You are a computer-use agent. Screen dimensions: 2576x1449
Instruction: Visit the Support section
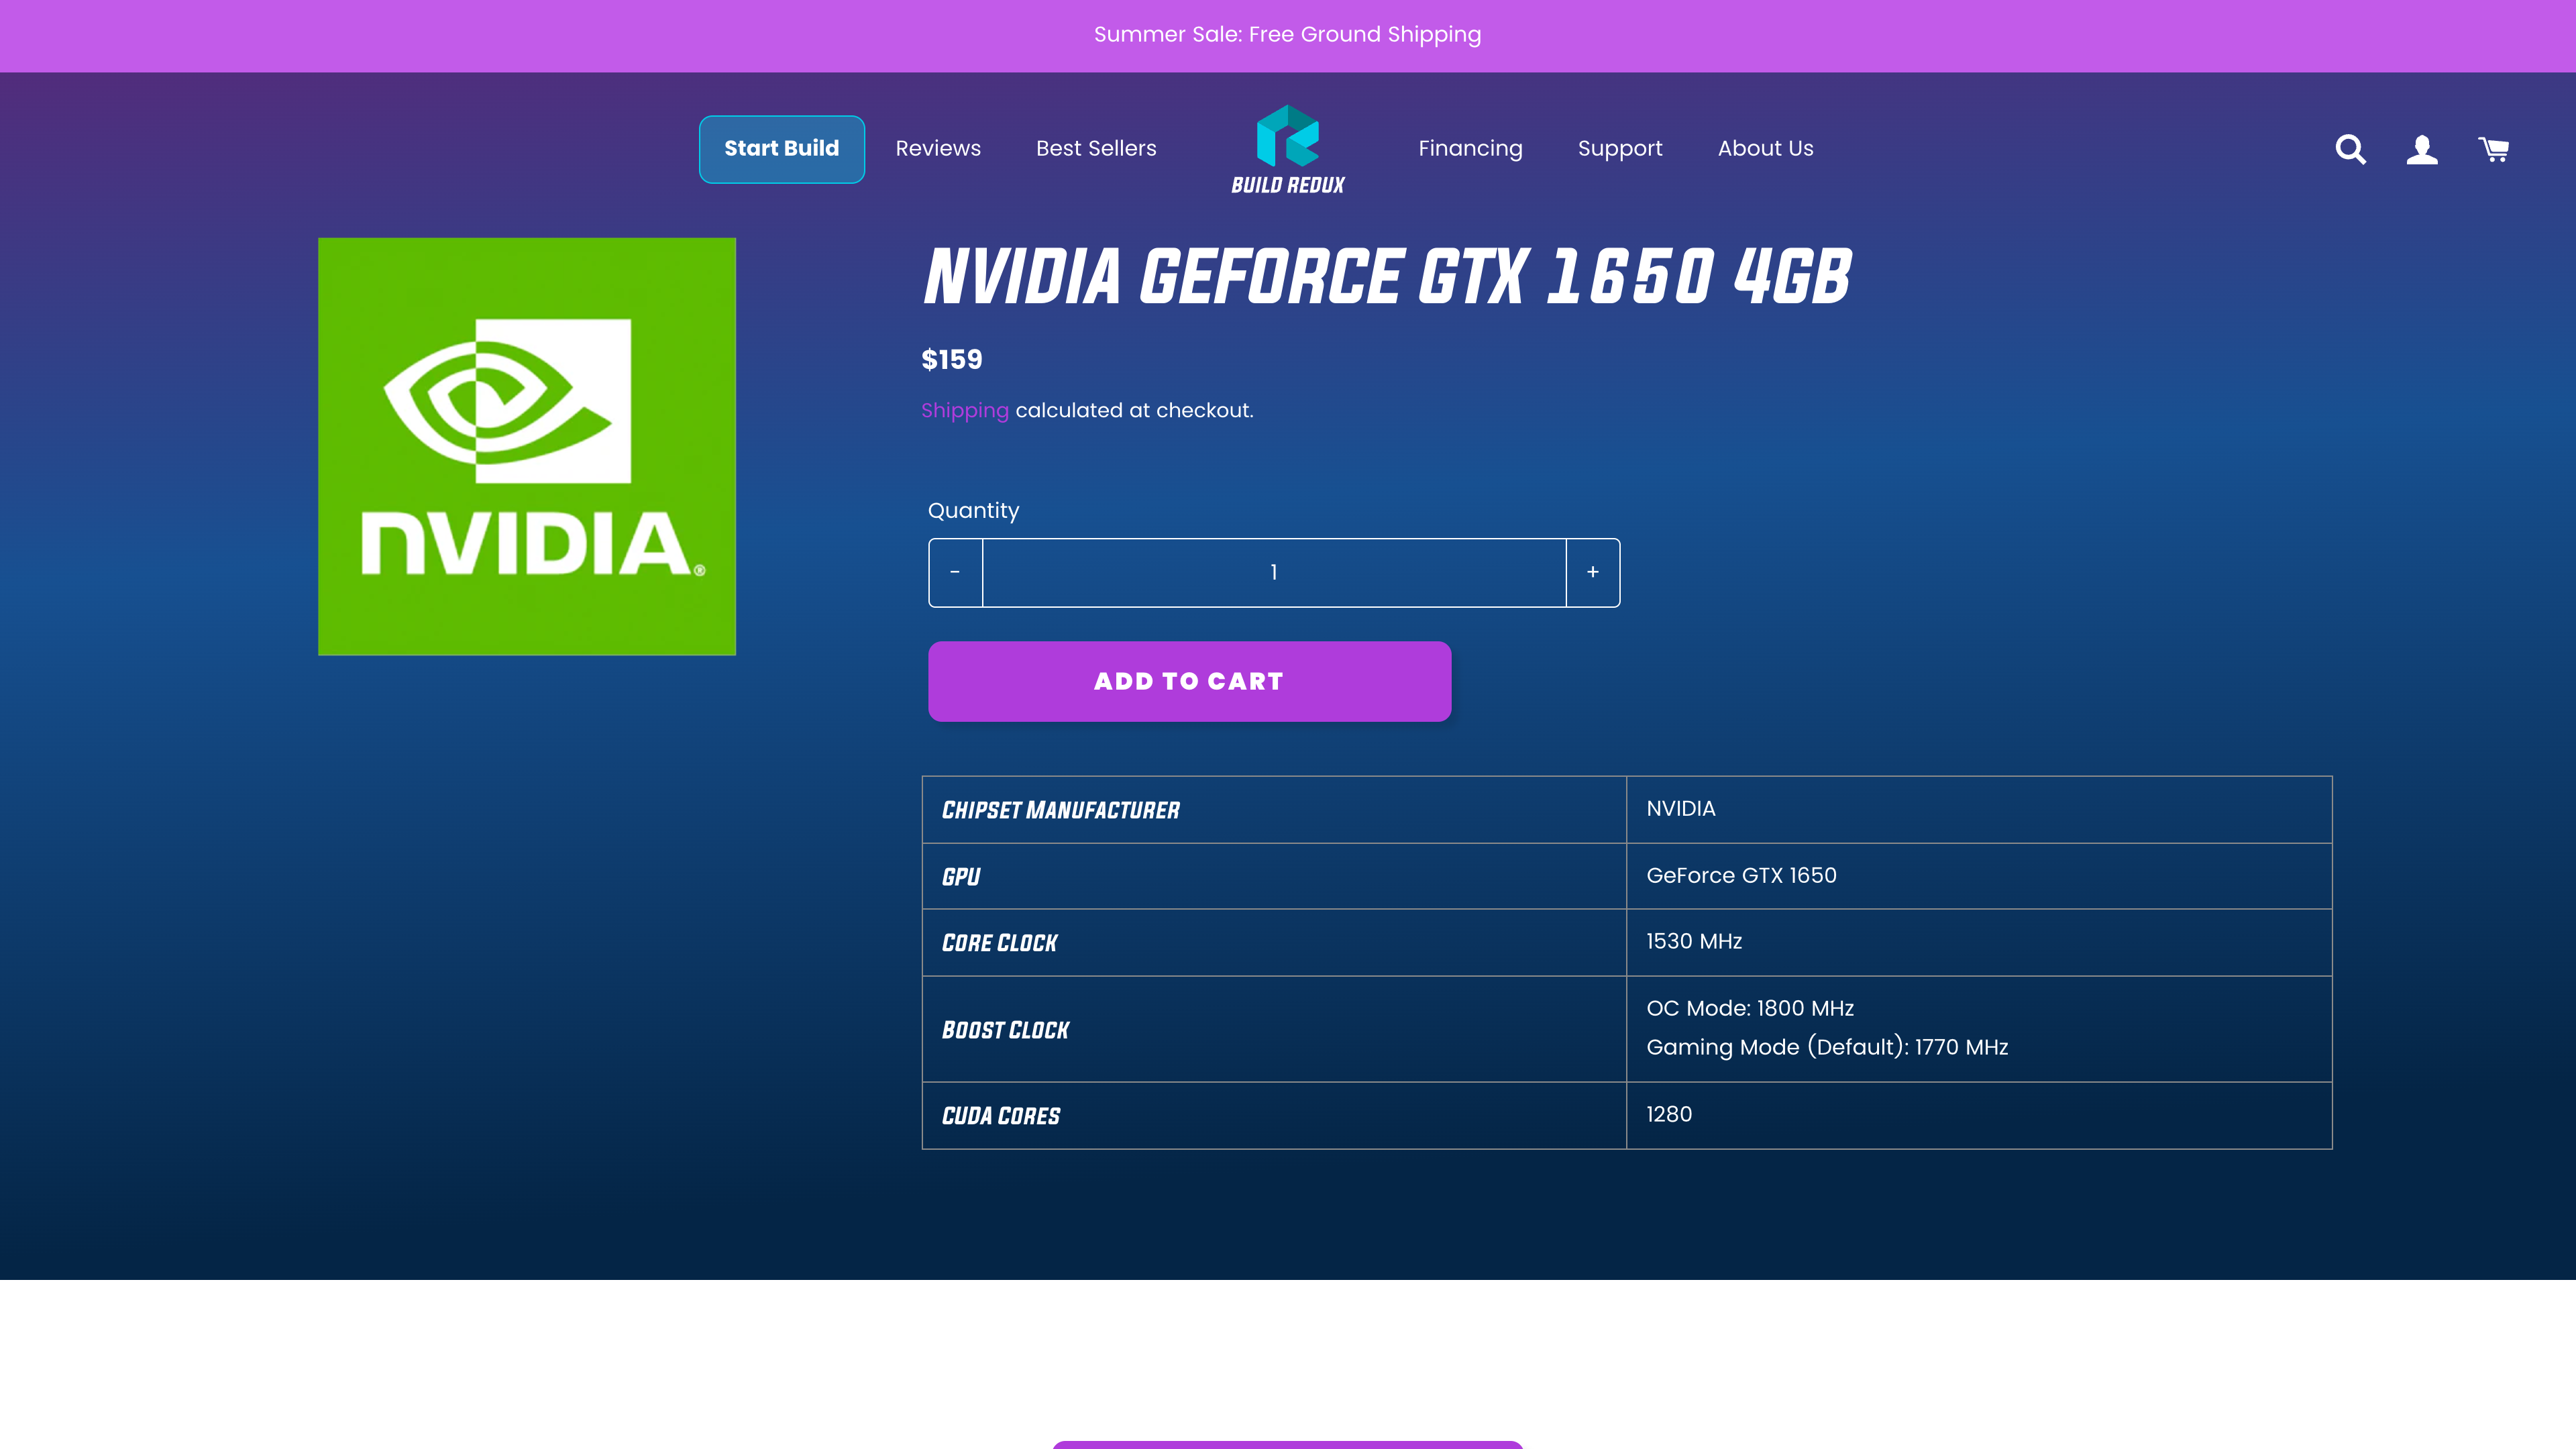1620,148
